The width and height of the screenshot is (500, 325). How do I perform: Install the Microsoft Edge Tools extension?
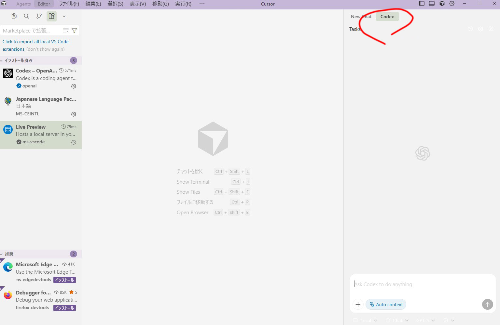coord(64,280)
